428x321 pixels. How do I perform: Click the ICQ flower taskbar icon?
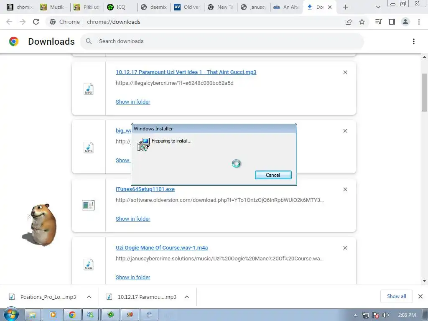(x=110, y=315)
